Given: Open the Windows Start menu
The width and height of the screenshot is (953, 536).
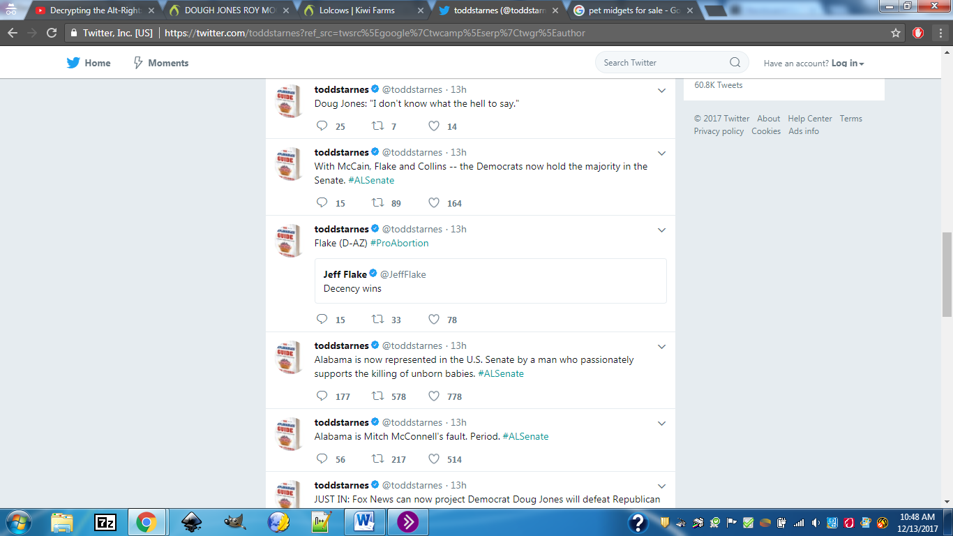Looking at the screenshot, I should click(18, 521).
